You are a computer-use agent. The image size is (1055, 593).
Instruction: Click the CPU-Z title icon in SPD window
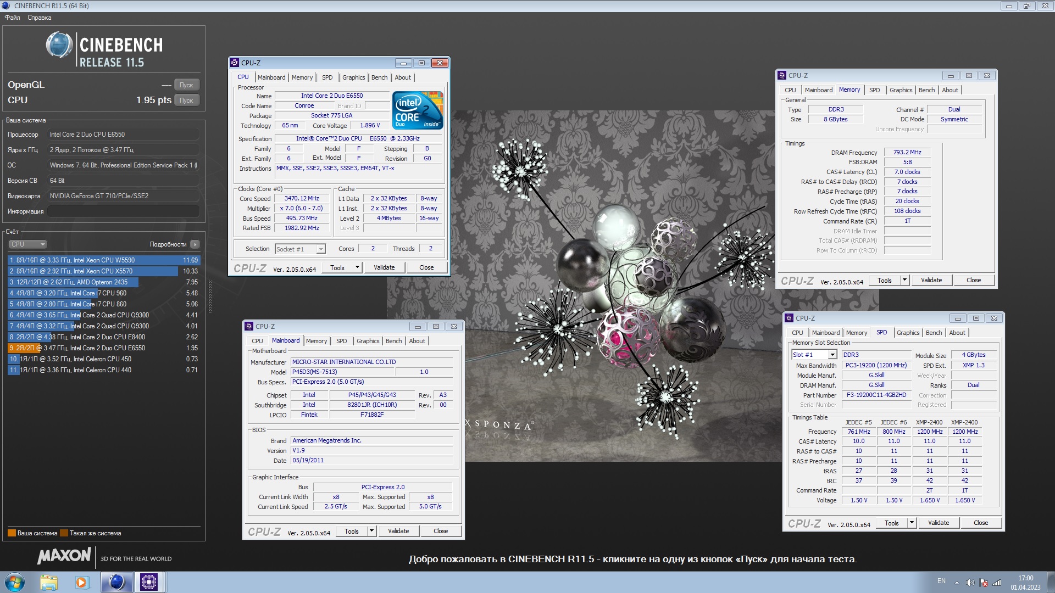789,318
